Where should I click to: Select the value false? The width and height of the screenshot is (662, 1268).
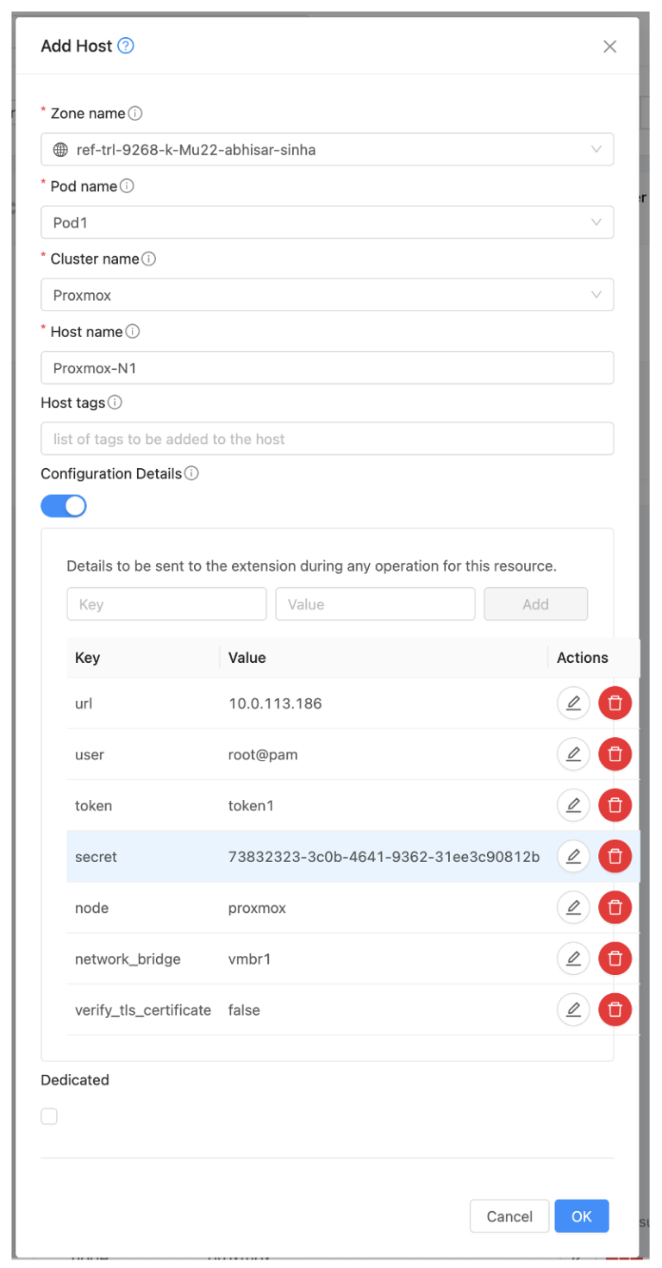[244, 1009]
